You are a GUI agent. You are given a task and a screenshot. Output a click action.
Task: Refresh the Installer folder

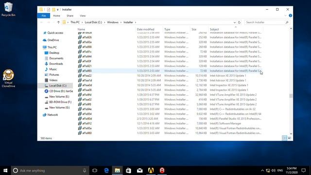click(x=239, y=22)
